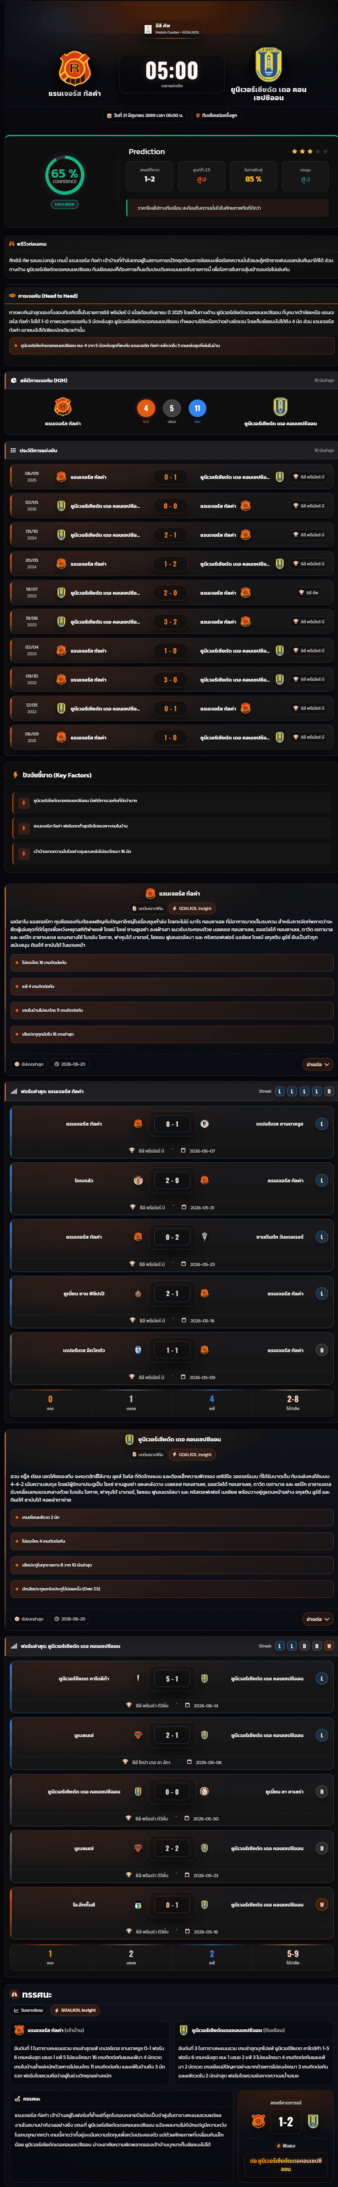The height and width of the screenshot is (2187, 338).
Task: Expand the Rangers de Talca analysis read-more
Action: (317, 1064)
